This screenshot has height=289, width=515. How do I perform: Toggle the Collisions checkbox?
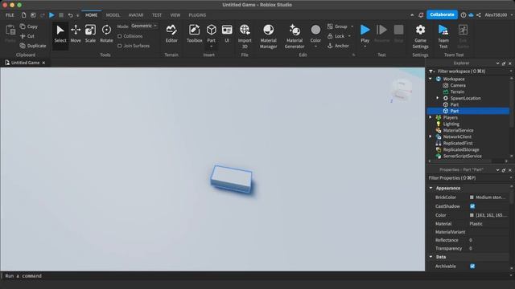(x=120, y=36)
